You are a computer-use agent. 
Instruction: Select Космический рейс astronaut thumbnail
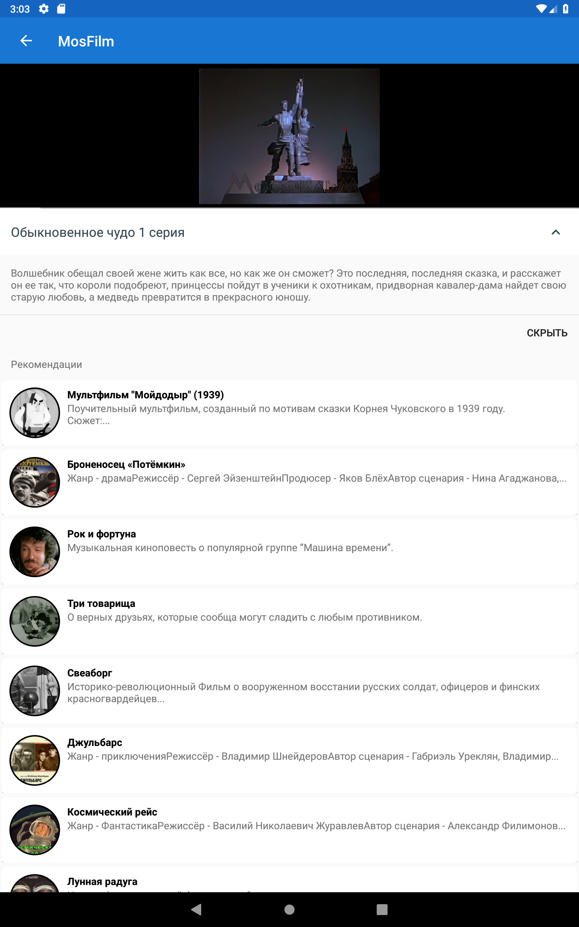pyautogui.click(x=34, y=830)
